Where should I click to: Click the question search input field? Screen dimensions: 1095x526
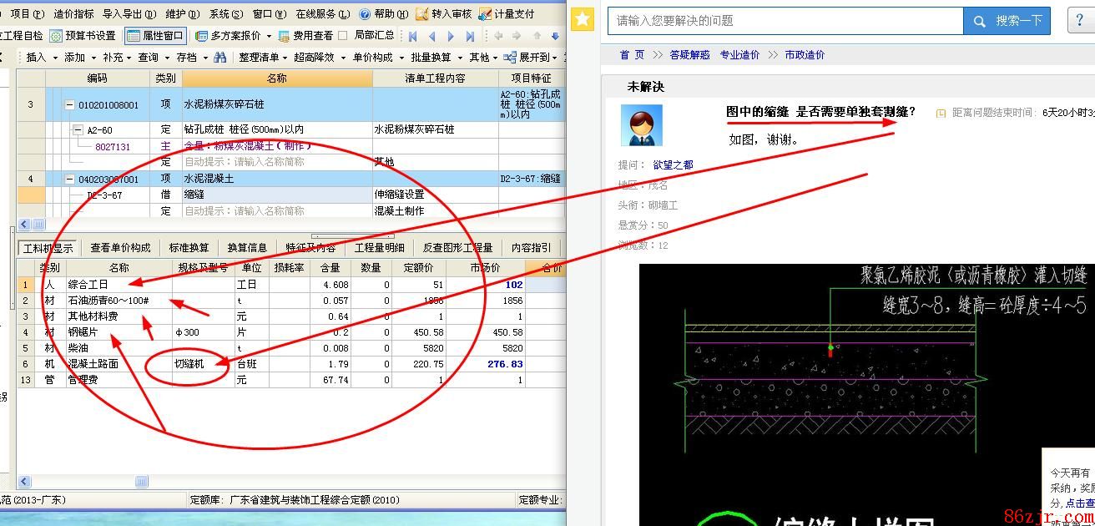click(785, 21)
